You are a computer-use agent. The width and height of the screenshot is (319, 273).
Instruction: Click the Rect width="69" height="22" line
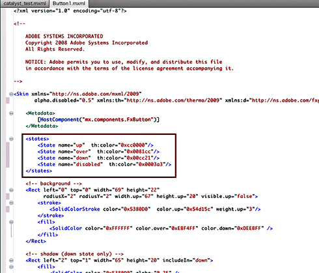coord(92,190)
